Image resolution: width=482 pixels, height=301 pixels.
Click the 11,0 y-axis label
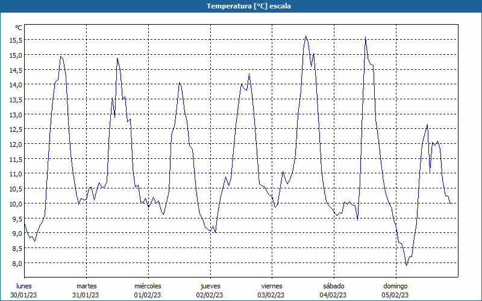(x=16, y=174)
